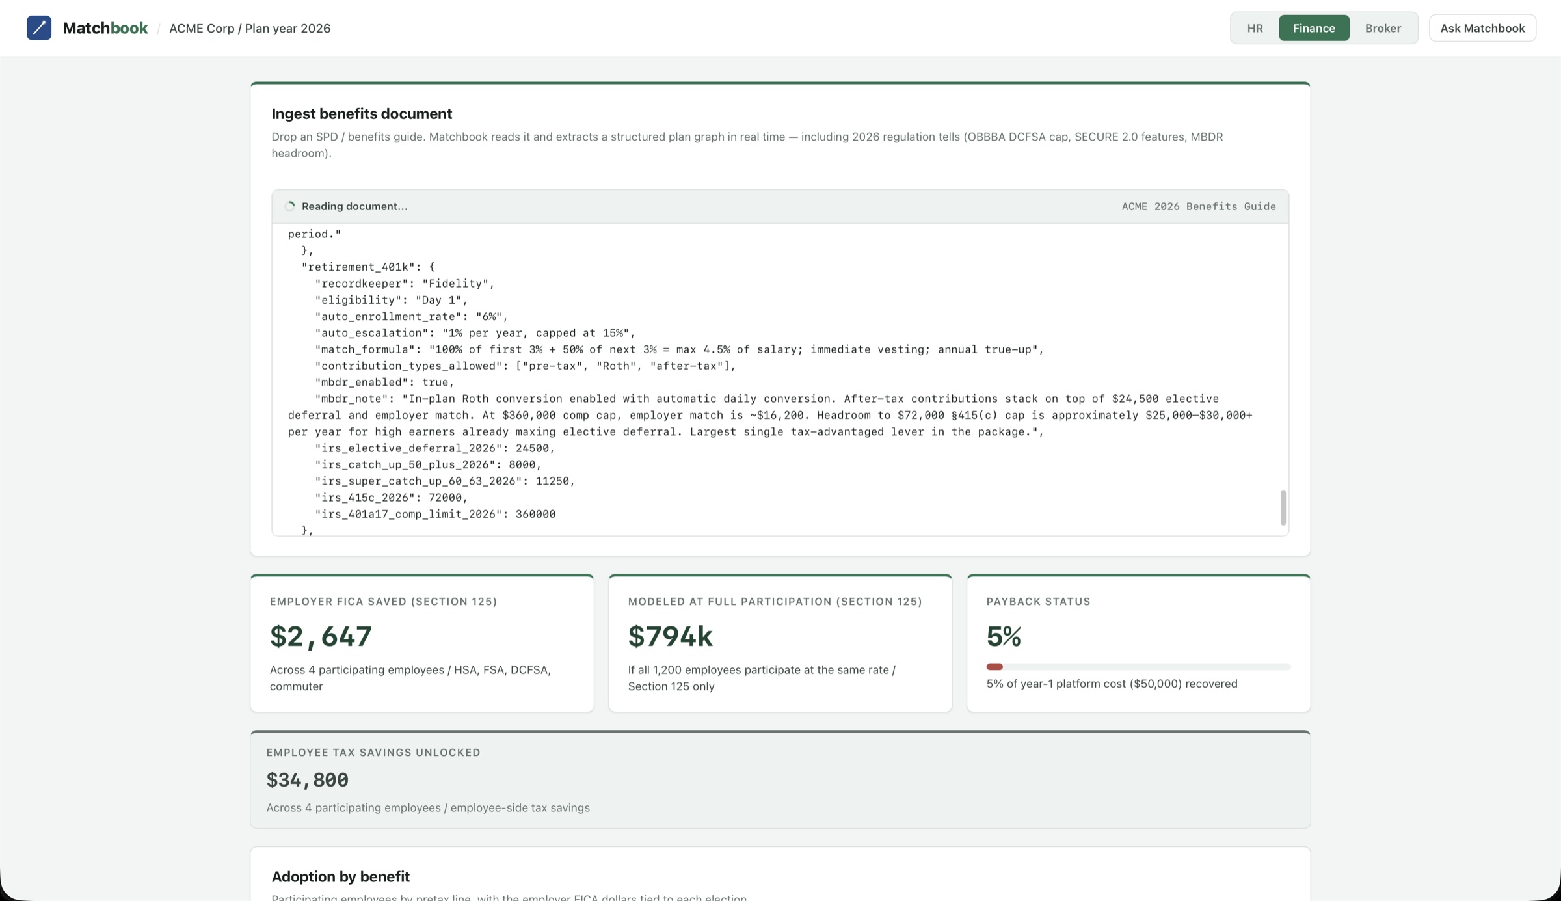Click the Employer FICA Saved (Section 125) label
This screenshot has width=1561, height=901.
click(384, 602)
